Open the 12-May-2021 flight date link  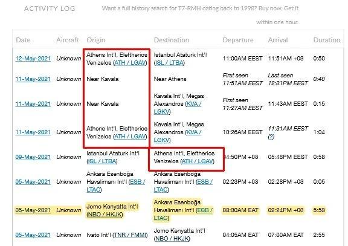pos(33,59)
